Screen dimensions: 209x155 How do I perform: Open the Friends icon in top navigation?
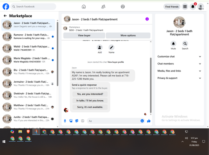click(x=103, y=7)
